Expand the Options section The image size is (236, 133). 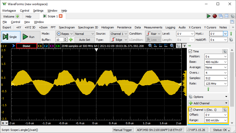pos(208,97)
